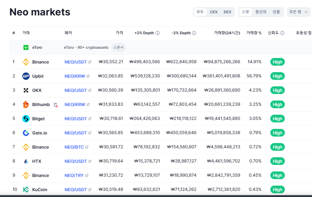
Task: Click the 스폰서 sponsored badge
Action: click(x=119, y=47)
